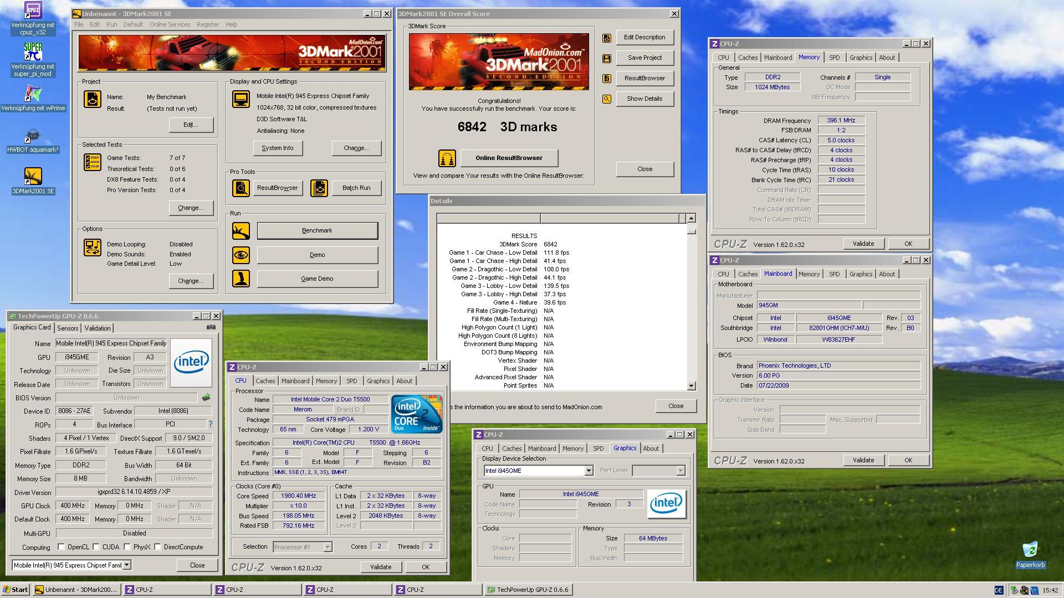
Task: Open the 3DMark2001 SE desktop icon
Action: coord(33,181)
